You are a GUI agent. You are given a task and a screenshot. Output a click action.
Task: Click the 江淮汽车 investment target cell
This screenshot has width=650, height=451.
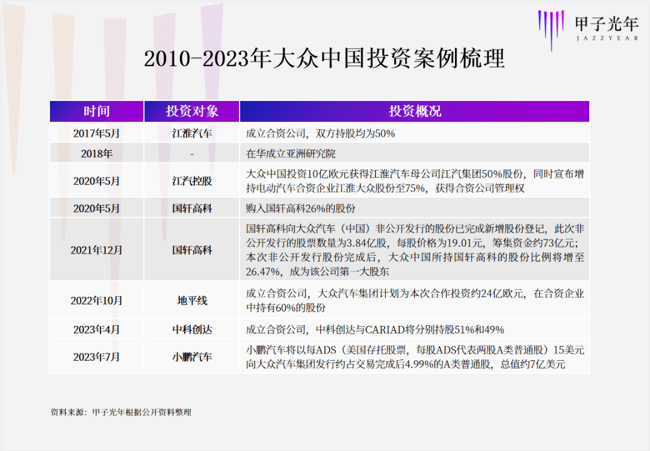(192, 133)
